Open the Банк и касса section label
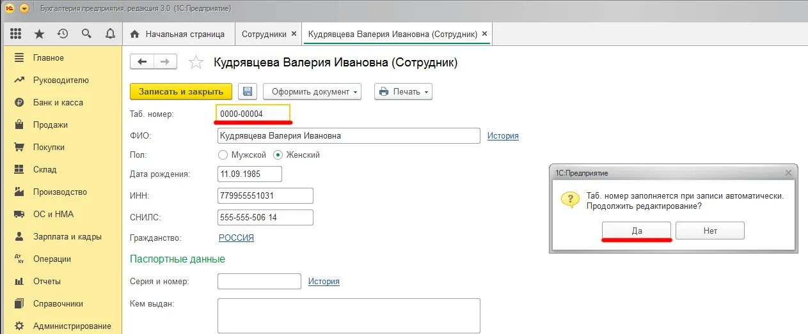 point(58,102)
